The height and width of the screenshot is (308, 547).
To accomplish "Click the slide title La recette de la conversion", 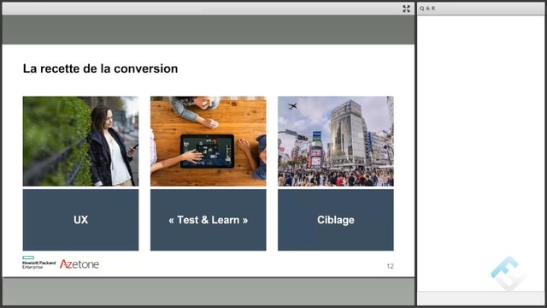I will (101, 68).
